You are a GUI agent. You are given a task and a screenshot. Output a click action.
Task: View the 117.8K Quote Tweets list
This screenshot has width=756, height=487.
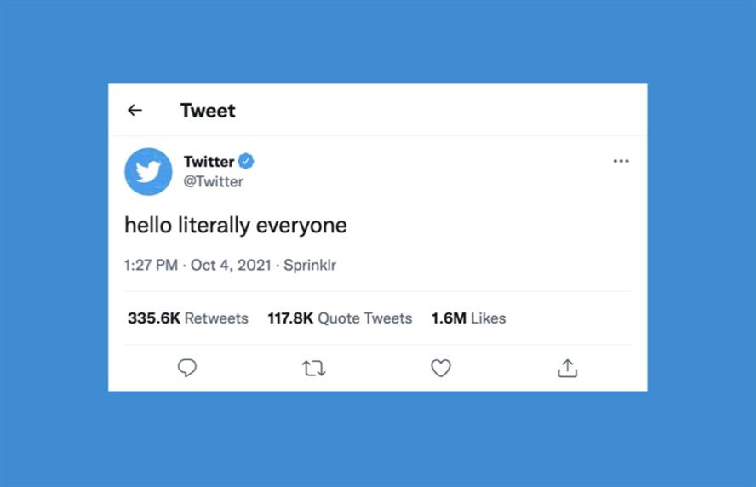tap(340, 318)
